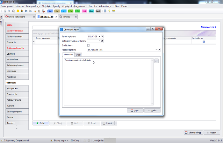Click the Wyjście button

(x=212, y=133)
